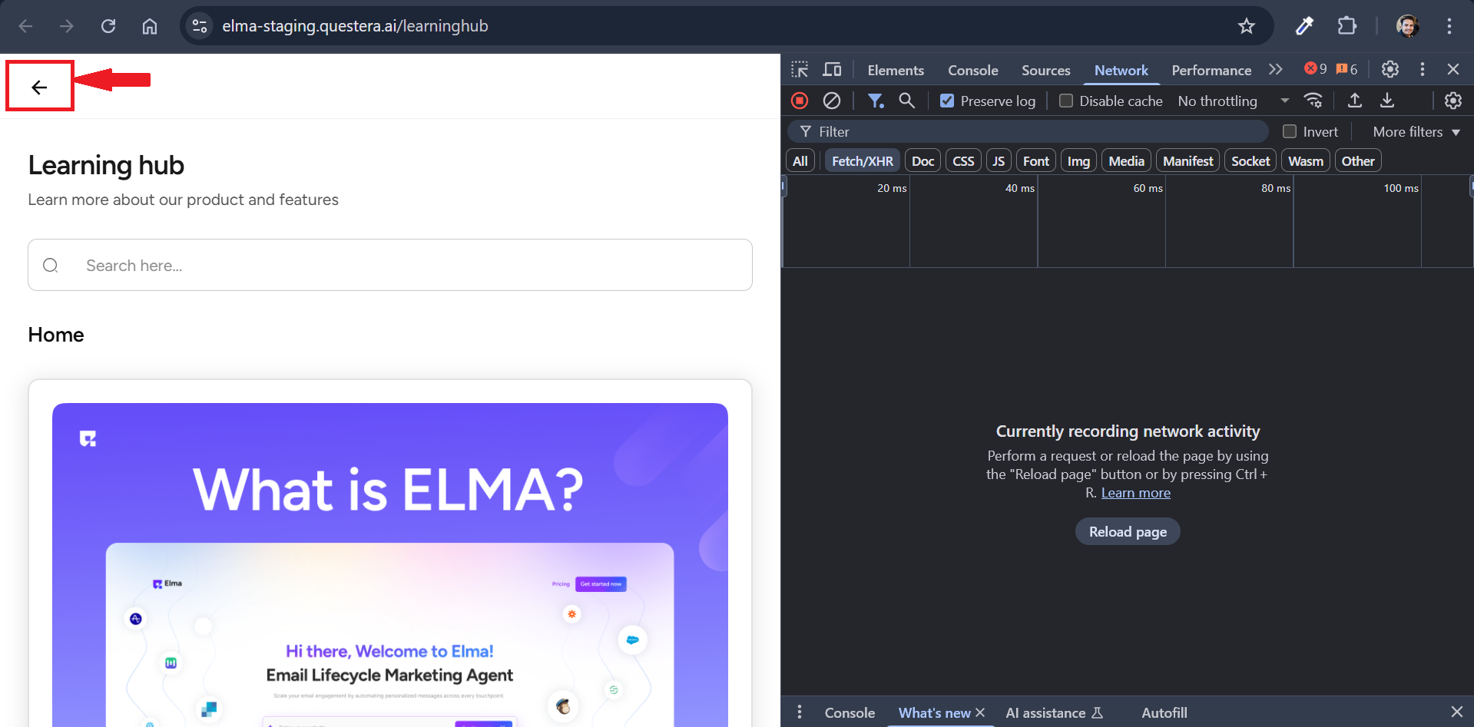
Task: Reload the page with browser refresh icon
Action: click(x=108, y=26)
